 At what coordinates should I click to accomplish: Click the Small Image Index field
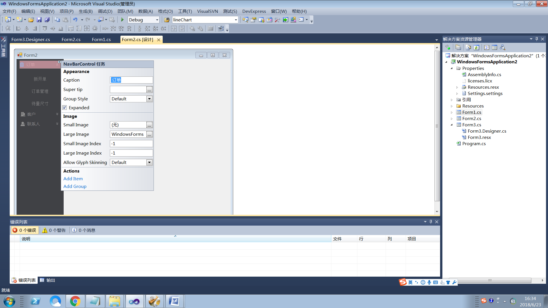[131, 144]
